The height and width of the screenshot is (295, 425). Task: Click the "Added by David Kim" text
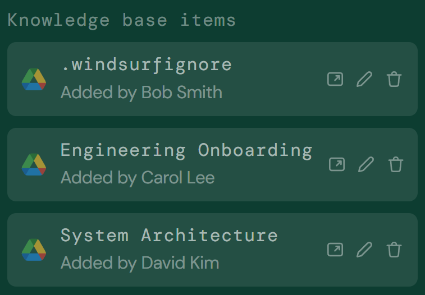tap(140, 262)
